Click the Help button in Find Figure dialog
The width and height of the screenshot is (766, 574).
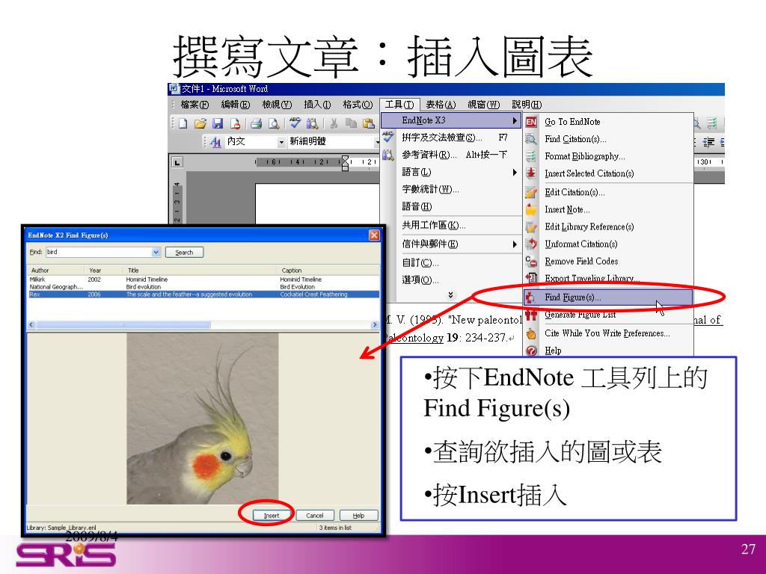point(358,516)
